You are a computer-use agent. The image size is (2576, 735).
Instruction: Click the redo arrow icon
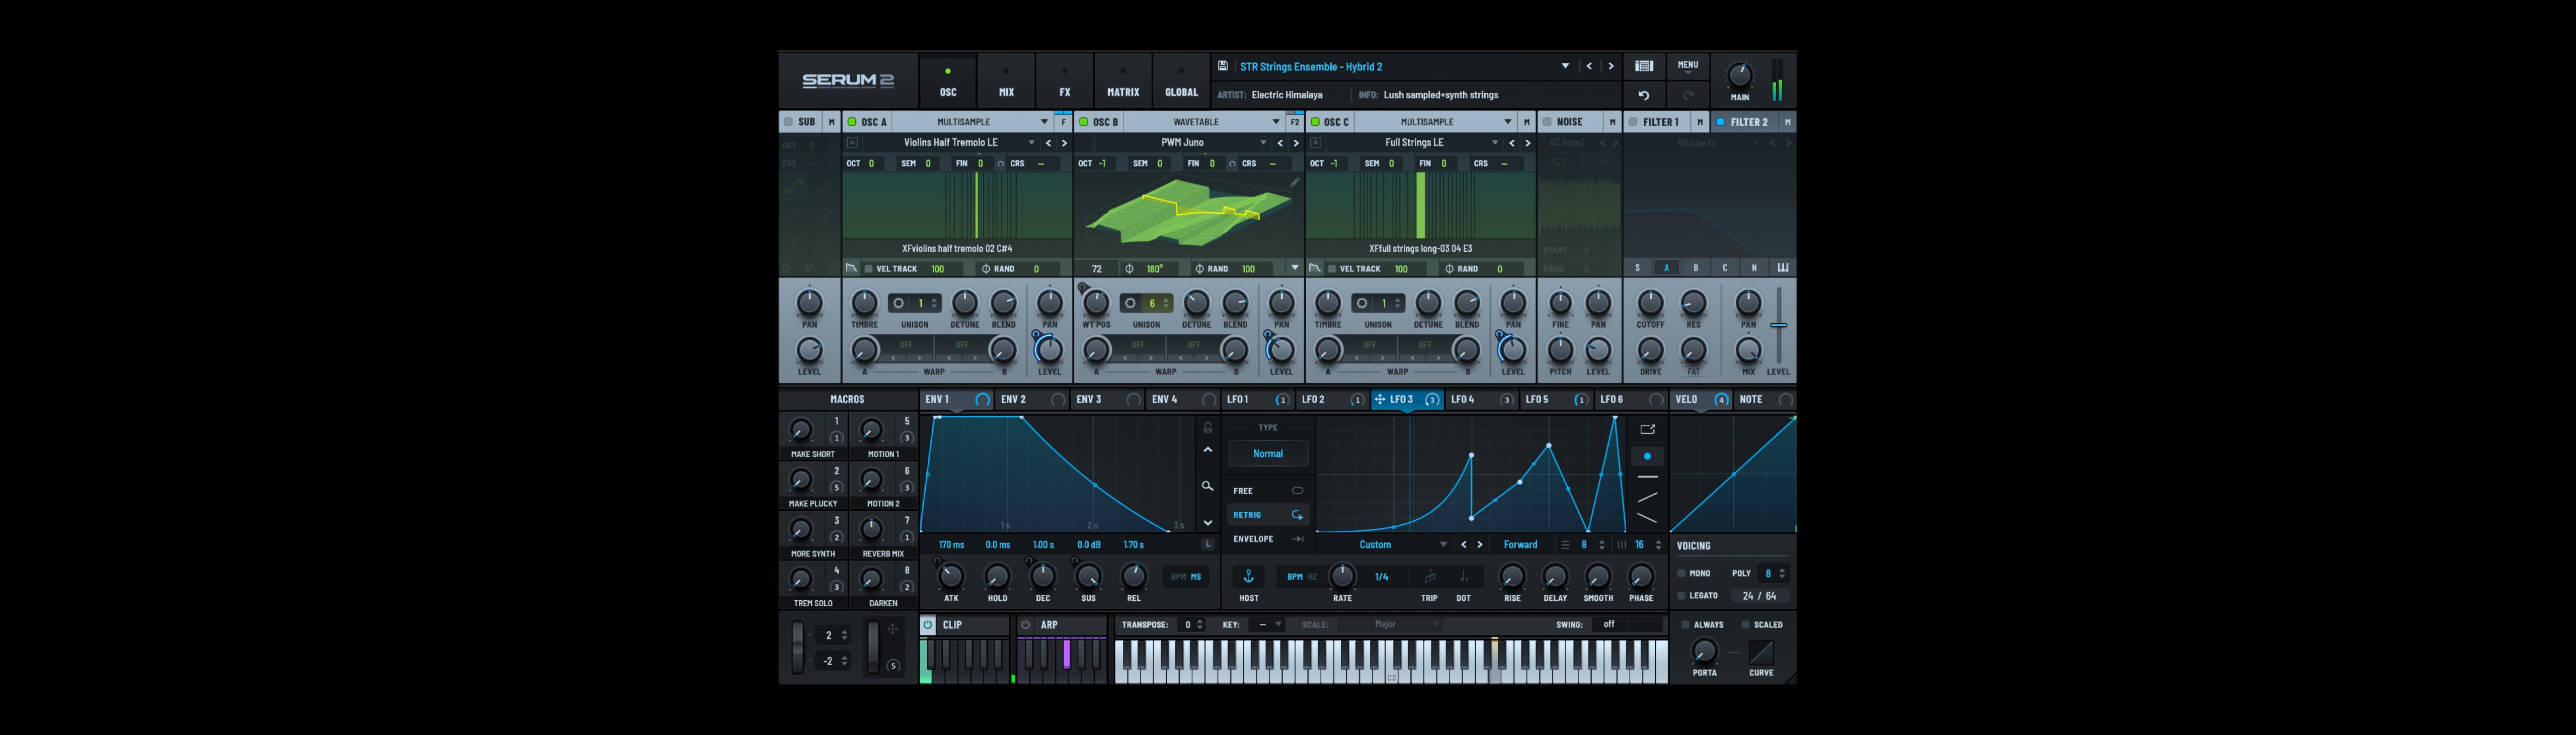pos(1688,95)
